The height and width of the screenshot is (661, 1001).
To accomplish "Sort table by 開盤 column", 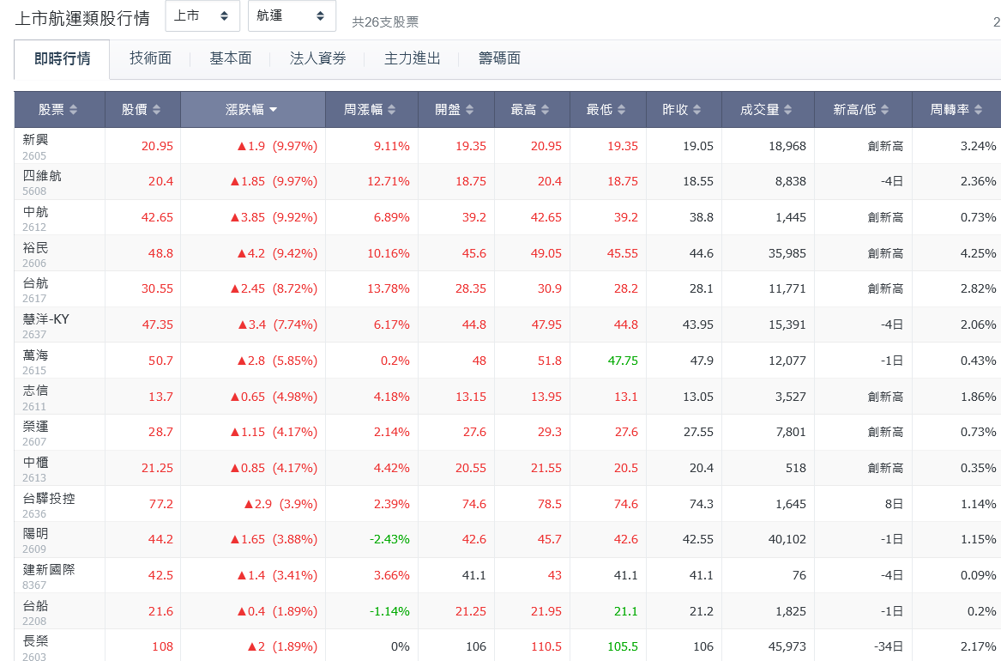I will (x=455, y=110).
